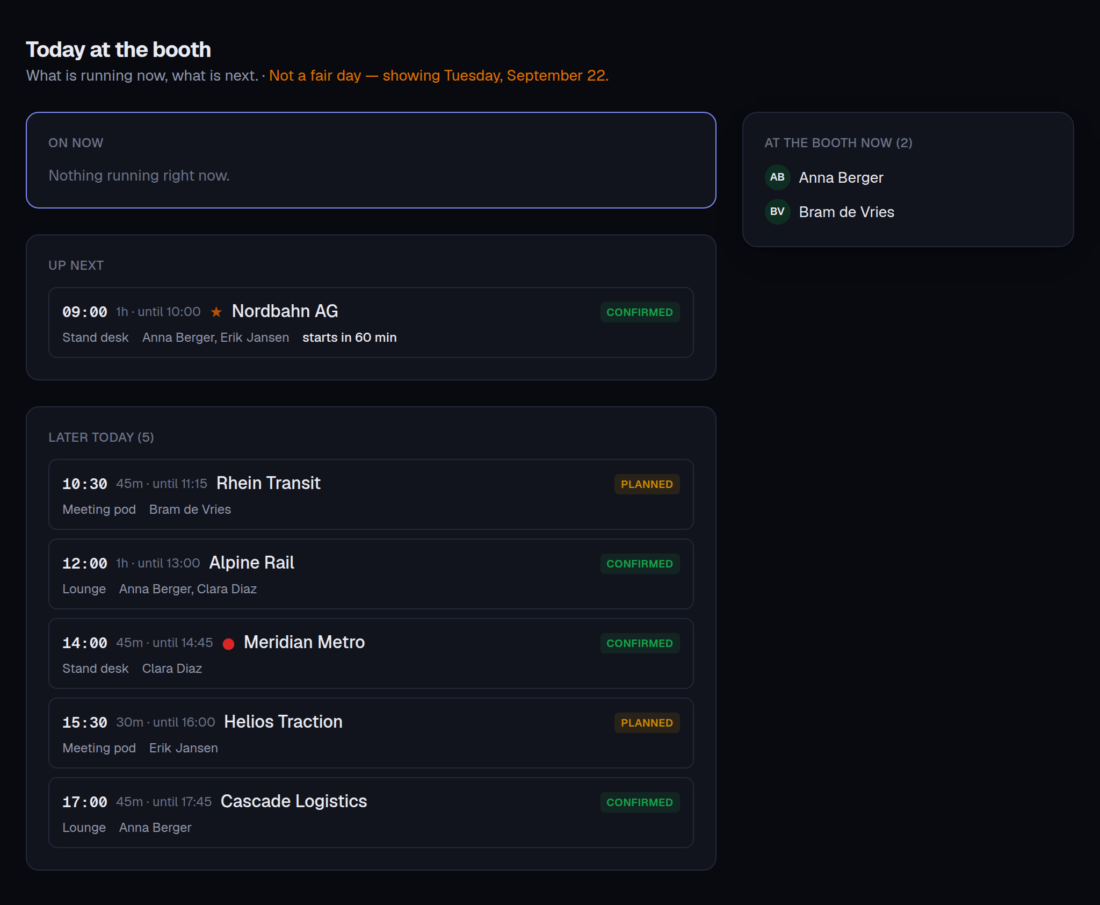1100x905 pixels.
Task: Select the AB avatar for Anna Berger
Action: (777, 177)
